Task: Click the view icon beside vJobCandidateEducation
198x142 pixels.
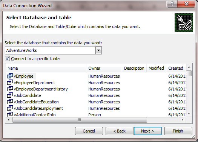Action: coord(10,102)
